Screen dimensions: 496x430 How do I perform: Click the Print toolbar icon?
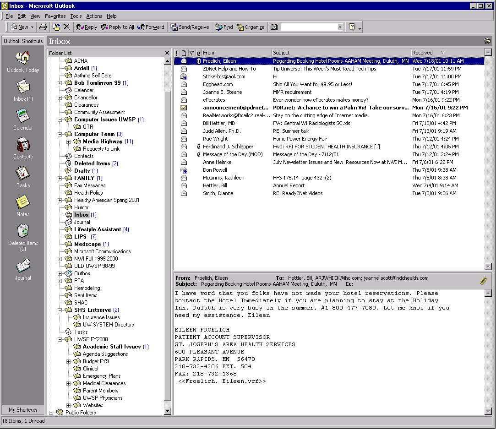coord(43,27)
